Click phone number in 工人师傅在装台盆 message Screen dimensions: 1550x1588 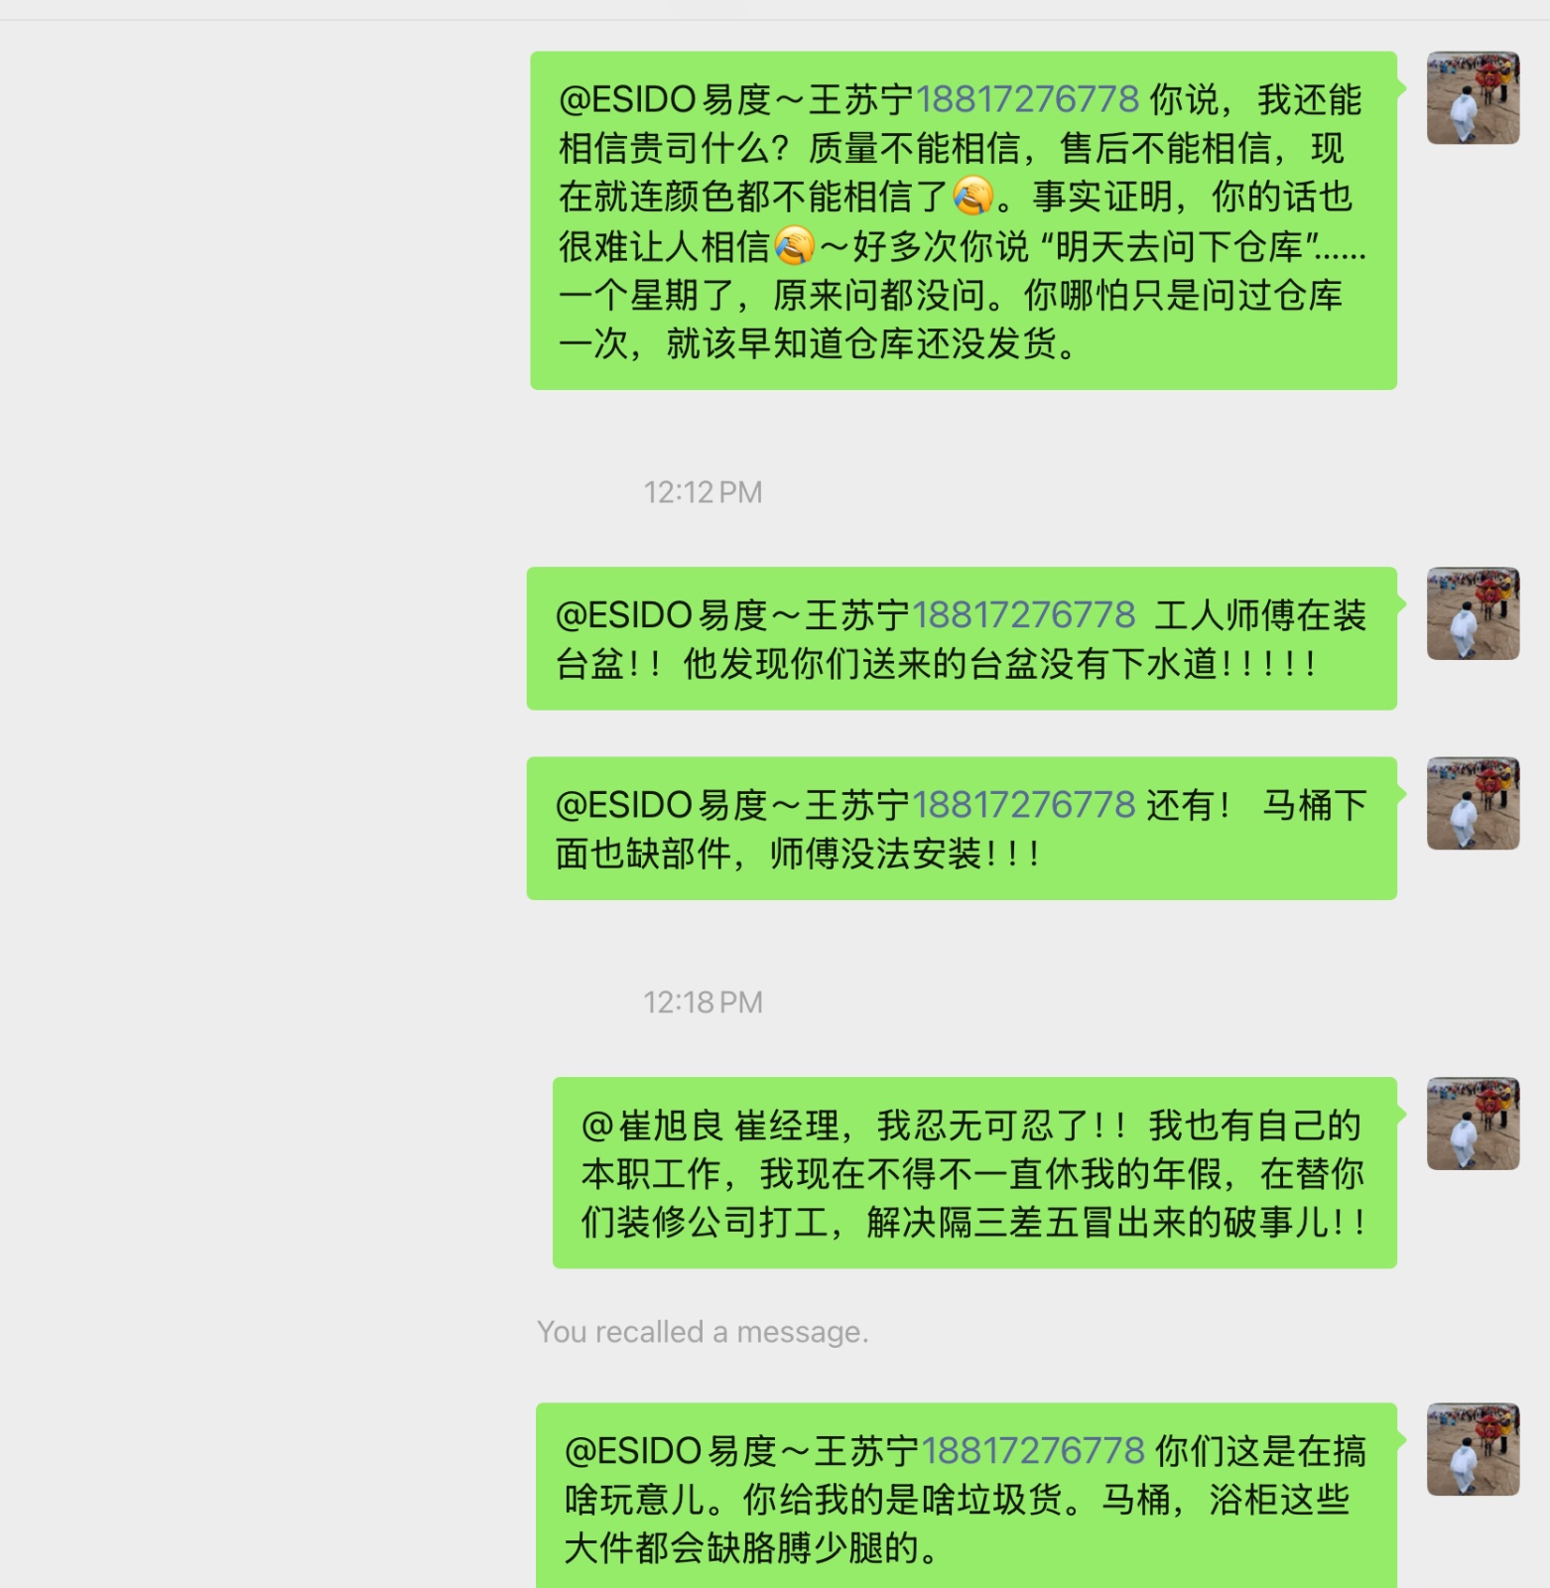(x=1023, y=615)
